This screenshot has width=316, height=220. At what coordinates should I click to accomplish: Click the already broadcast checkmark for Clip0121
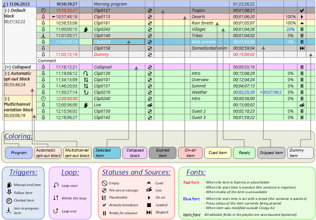(301, 10)
